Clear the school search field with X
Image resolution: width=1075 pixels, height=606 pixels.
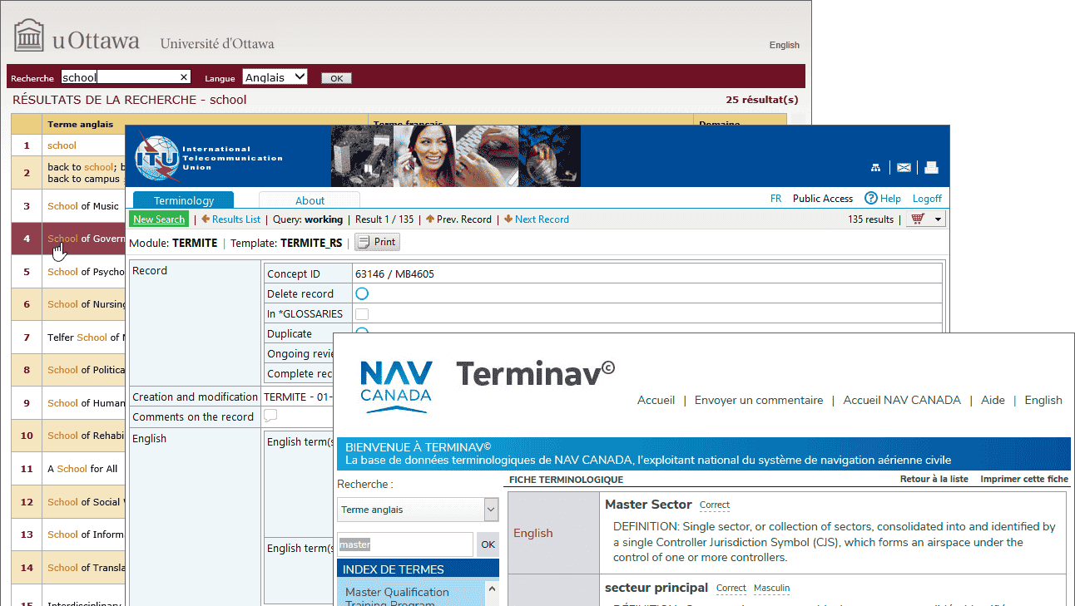pos(184,77)
